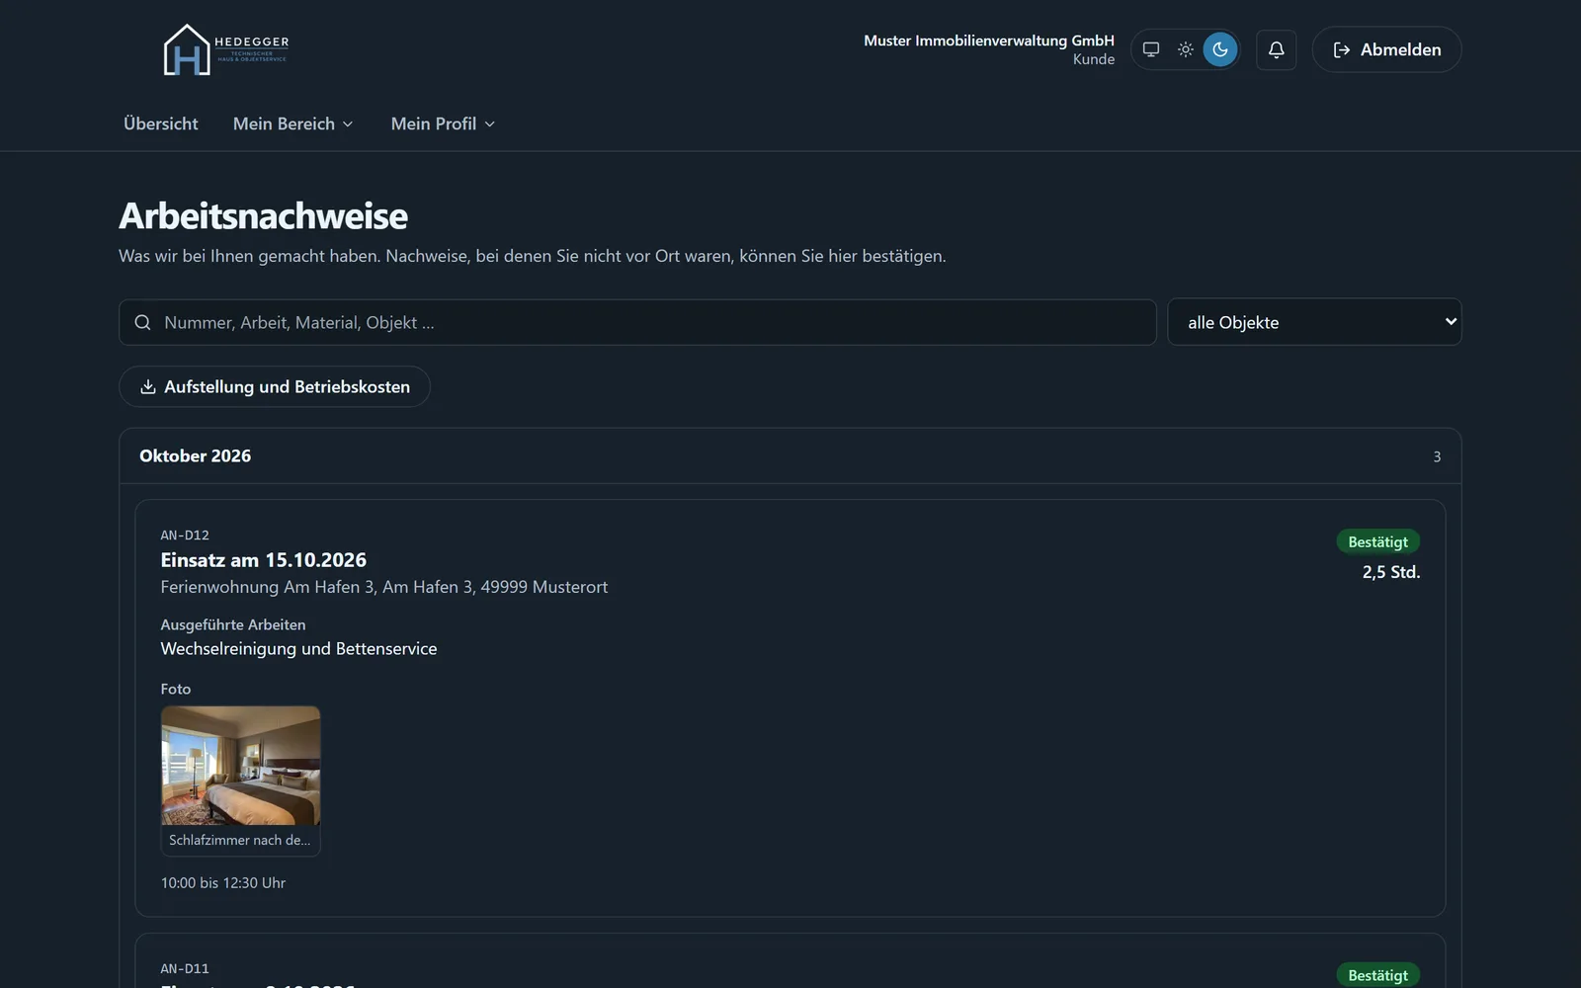Click the 2,5 Std. duration value

coord(1391,572)
